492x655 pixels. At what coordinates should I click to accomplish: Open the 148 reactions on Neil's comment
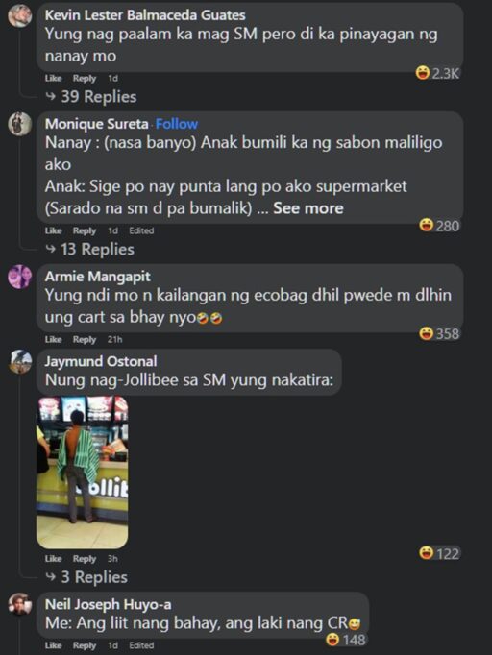click(346, 639)
